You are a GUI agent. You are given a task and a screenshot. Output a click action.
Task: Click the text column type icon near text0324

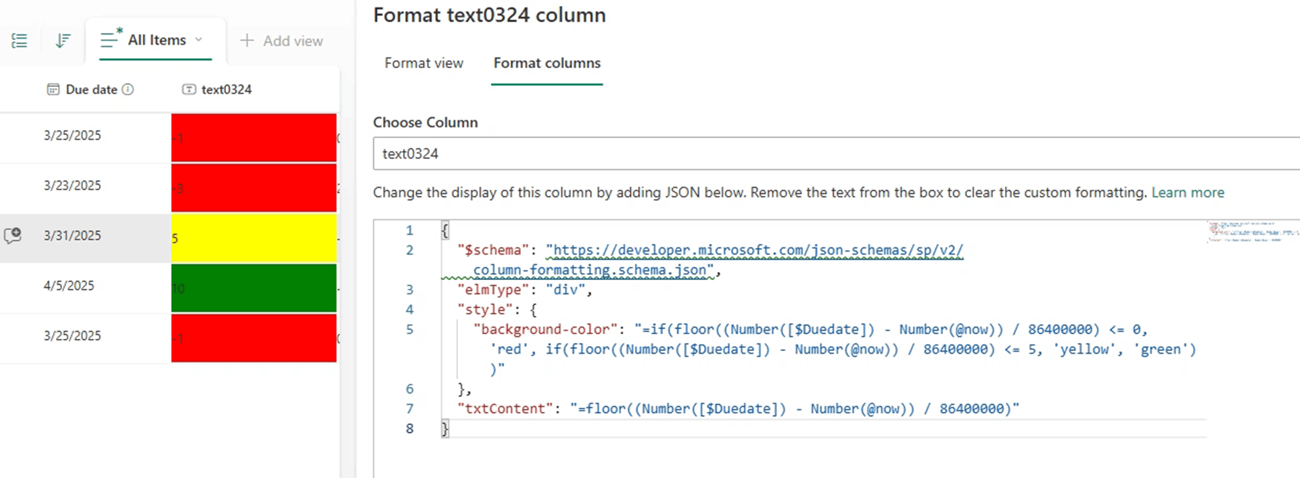[x=189, y=90]
